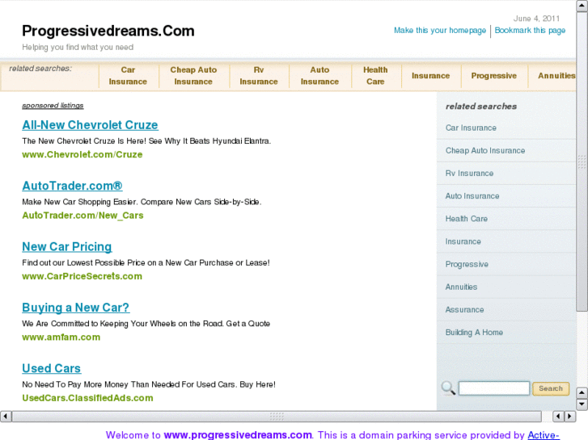
Task: Click Make New Car Shopping Easier description
Action: (142, 202)
